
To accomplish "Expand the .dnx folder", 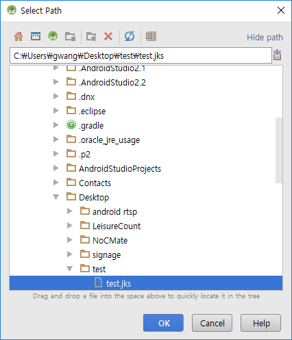I will coord(56,96).
